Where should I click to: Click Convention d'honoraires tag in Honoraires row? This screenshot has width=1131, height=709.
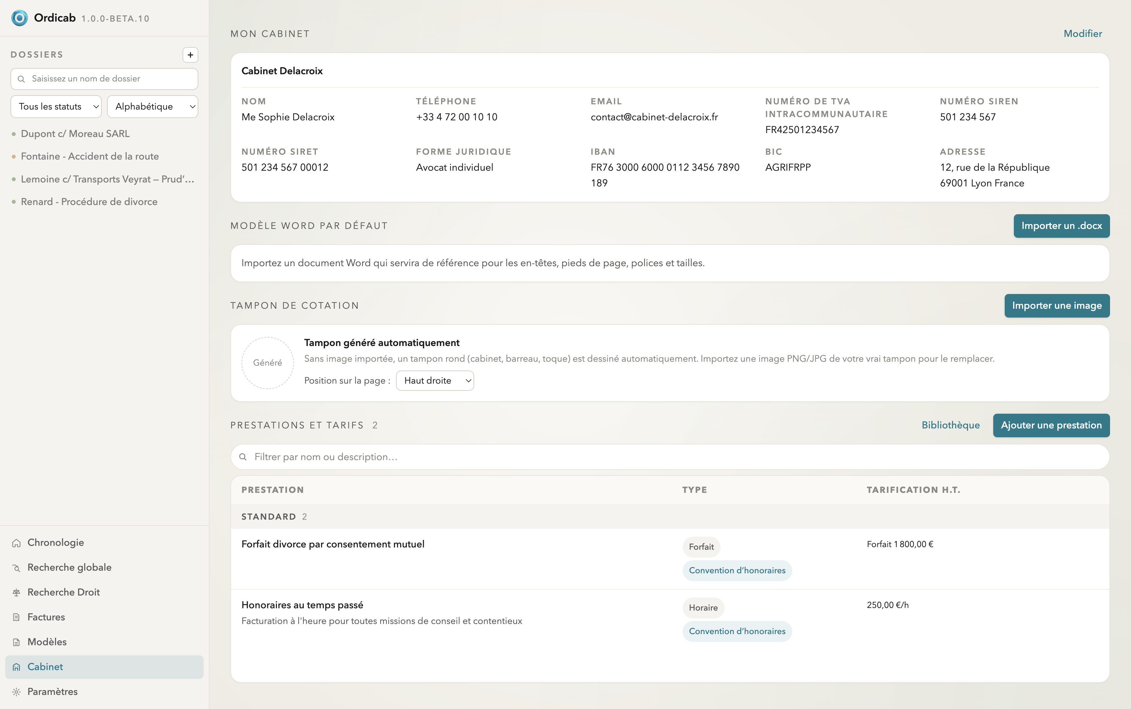pos(737,631)
